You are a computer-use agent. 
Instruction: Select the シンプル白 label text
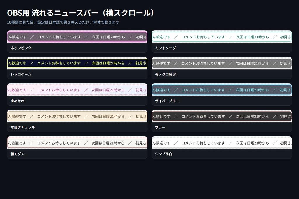tap(164, 154)
